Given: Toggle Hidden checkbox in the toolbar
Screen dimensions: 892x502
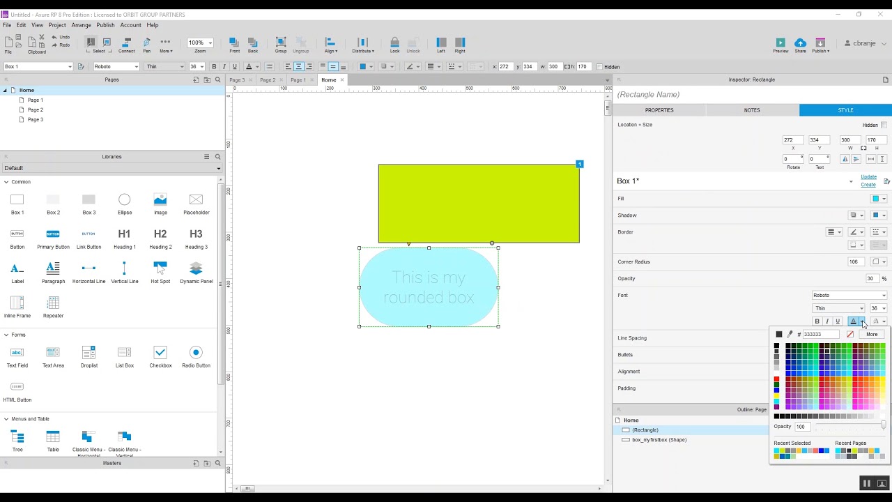Looking at the screenshot, I should [x=599, y=67].
